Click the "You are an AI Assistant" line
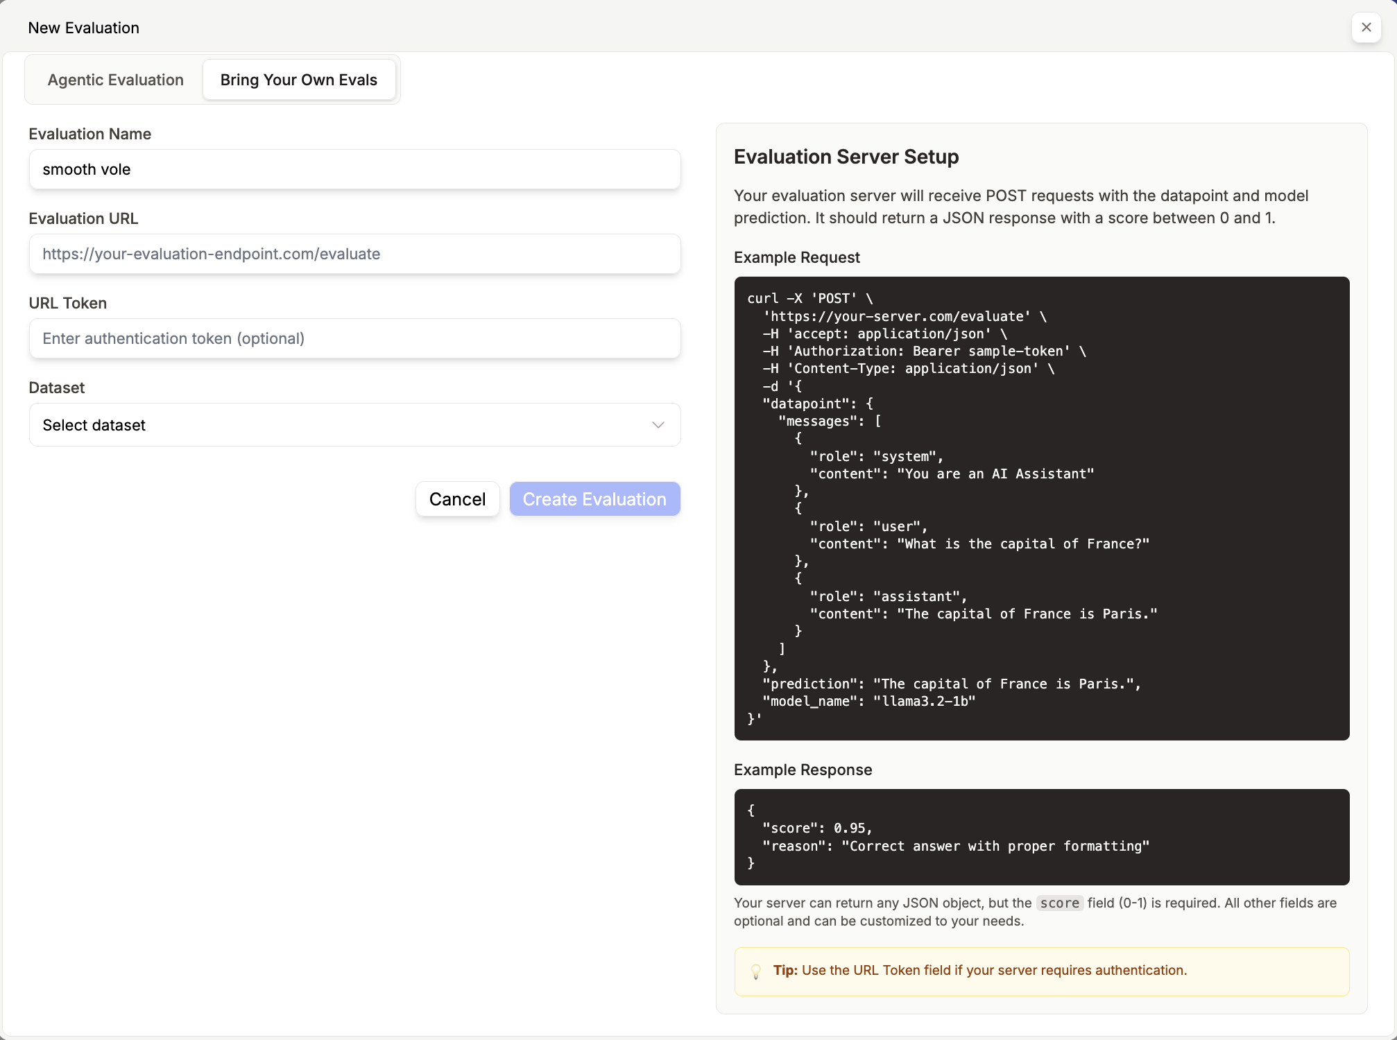Image resolution: width=1397 pixels, height=1040 pixels. pyautogui.click(x=952, y=474)
